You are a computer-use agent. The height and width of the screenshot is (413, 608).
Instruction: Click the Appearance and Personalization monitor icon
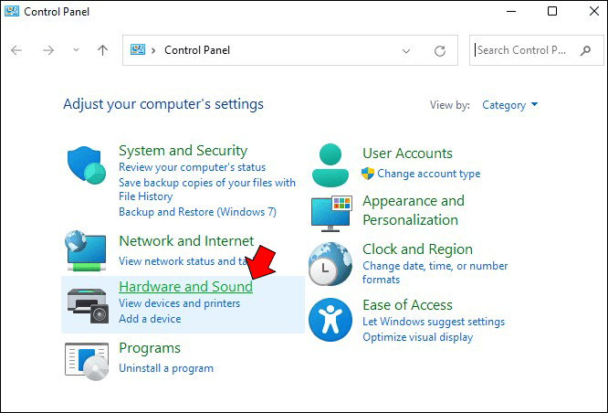(331, 214)
